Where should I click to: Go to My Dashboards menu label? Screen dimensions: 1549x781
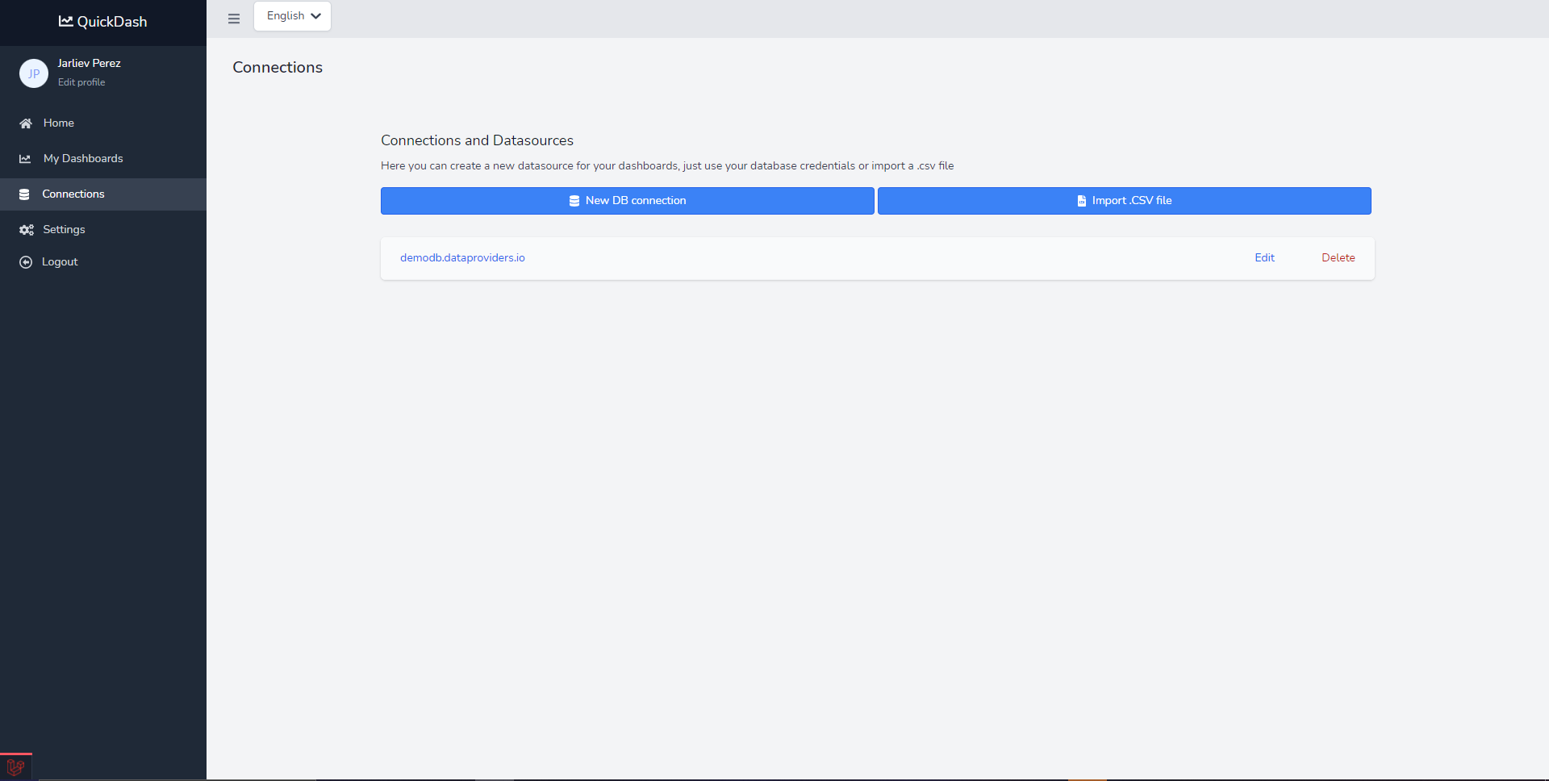tap(83, 159)
